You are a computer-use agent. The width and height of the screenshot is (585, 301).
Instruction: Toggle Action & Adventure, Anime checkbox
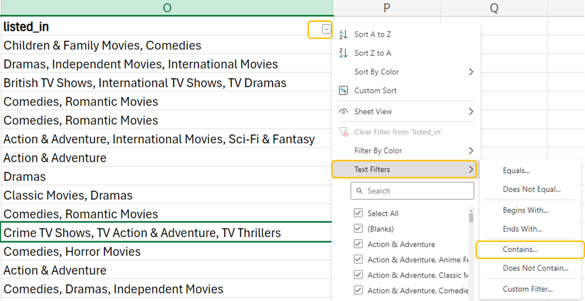click(358, 260)
